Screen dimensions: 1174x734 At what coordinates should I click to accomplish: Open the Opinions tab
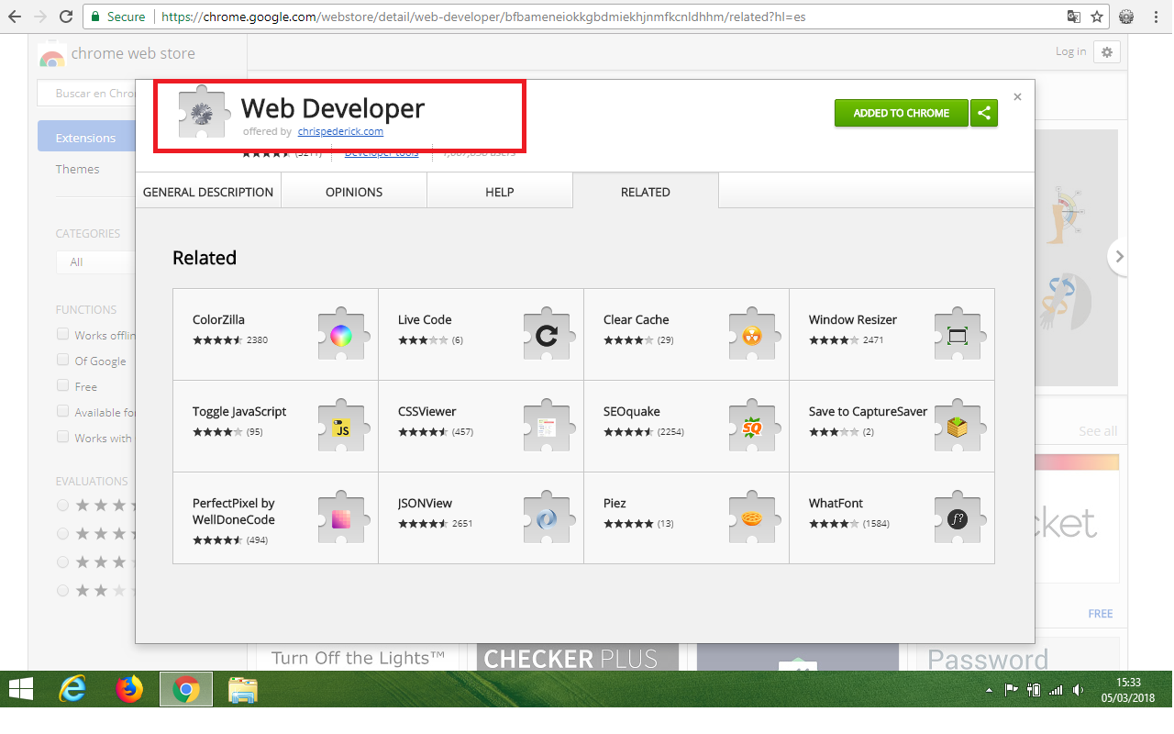(x=354, y=192)
